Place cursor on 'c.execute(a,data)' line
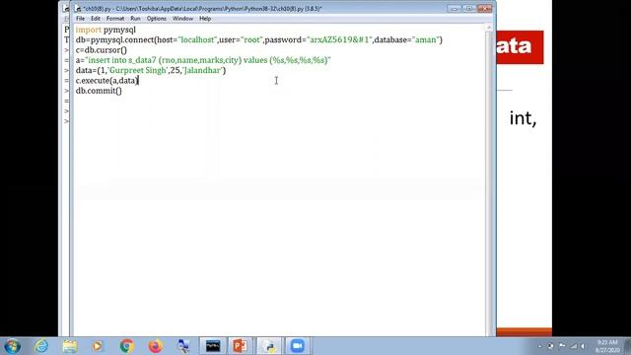 tap(107, 81)
